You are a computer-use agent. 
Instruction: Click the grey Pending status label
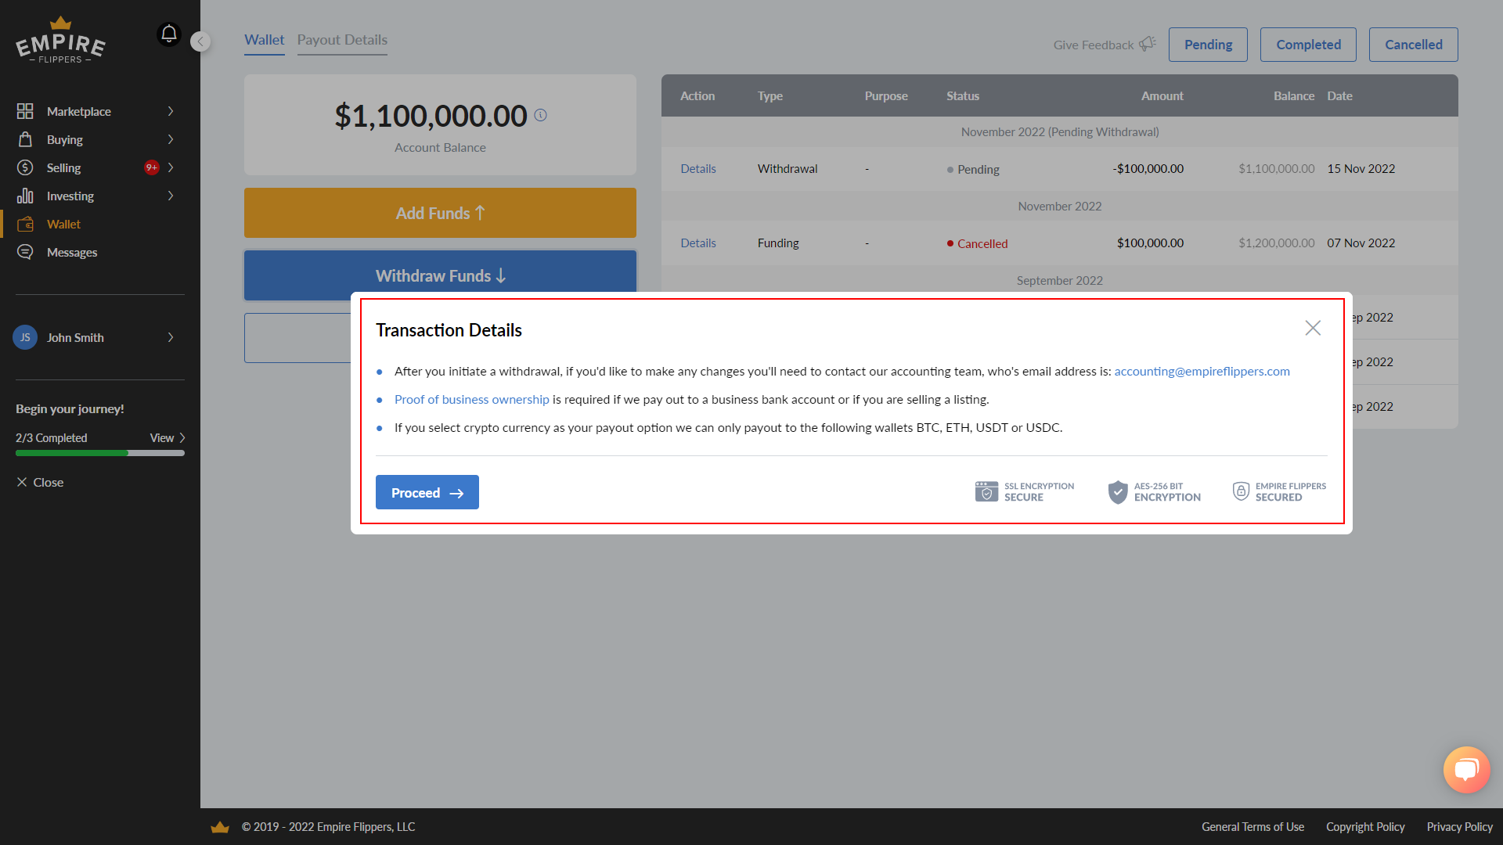pyautogui.click(x=973, y=169)
